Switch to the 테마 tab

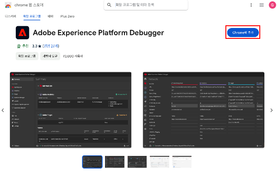(51, 16)
